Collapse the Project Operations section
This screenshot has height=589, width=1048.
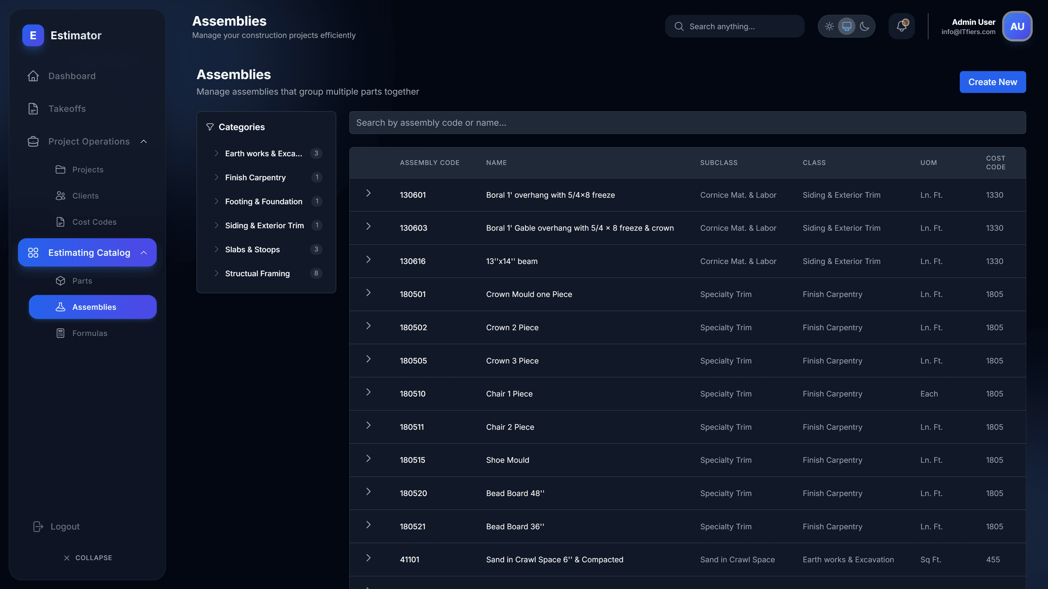(x=144, y=142)
